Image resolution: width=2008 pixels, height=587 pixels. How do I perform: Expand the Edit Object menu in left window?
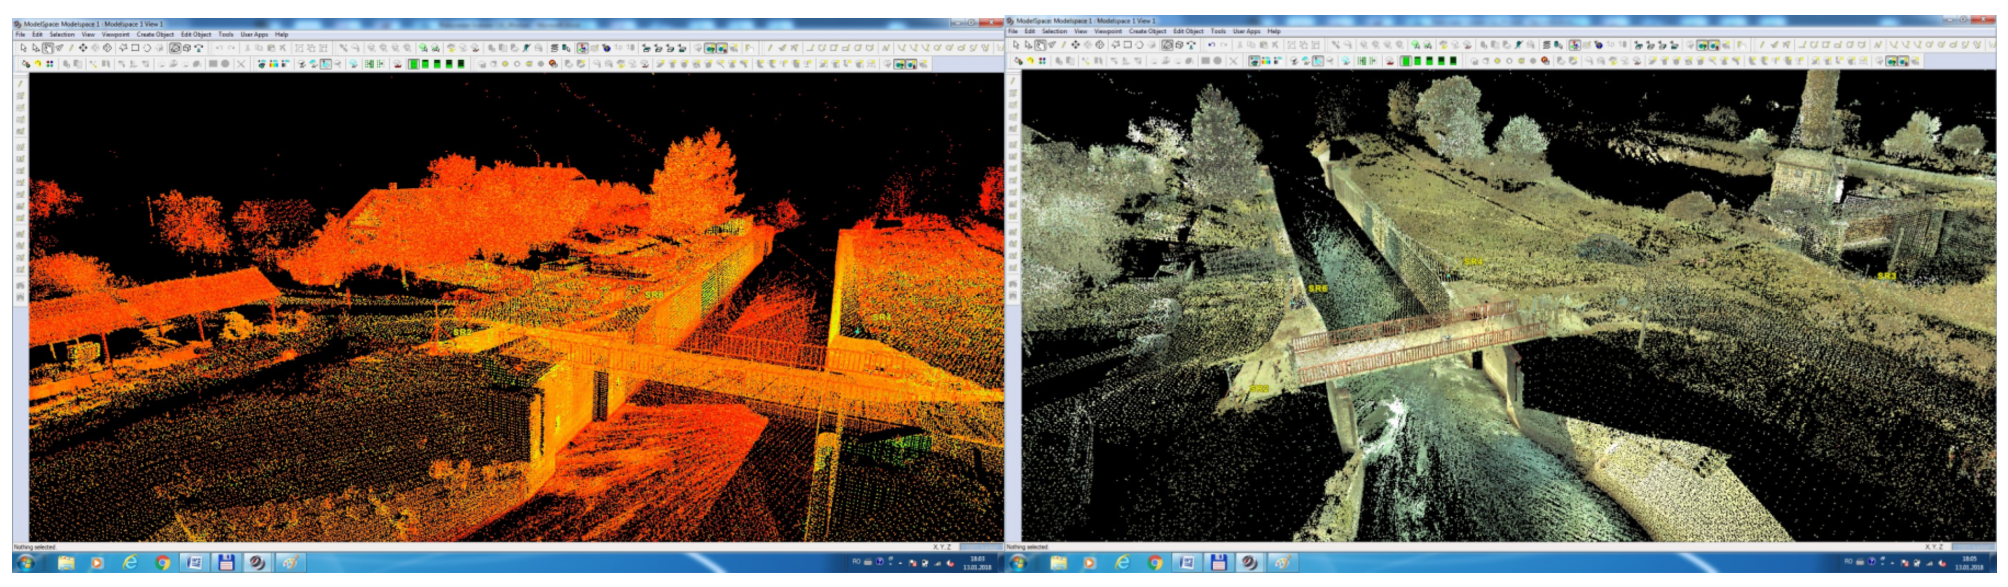(196, 34)
